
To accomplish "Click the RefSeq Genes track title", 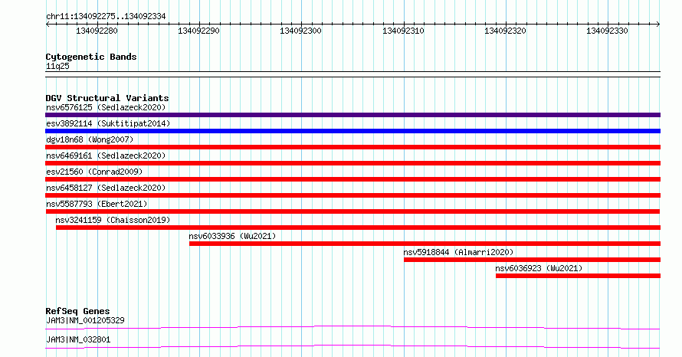I will click(77, 311).
